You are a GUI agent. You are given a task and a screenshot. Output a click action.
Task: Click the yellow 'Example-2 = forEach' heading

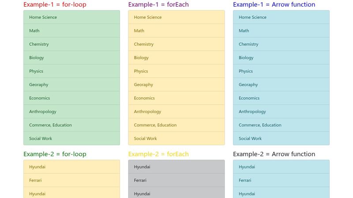coord(158,154)
